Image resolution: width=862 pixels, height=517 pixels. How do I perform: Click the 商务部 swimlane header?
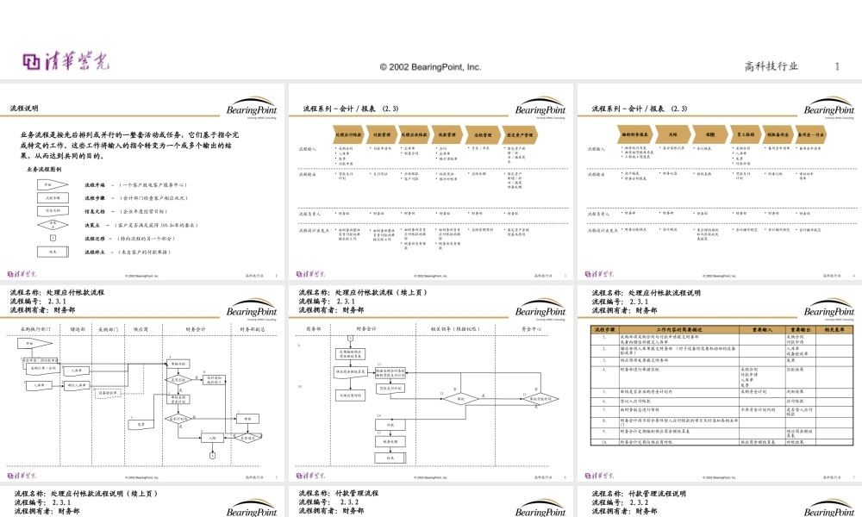(x=314, y=329)
